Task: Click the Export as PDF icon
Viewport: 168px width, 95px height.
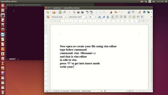Action: coord(74,12)
